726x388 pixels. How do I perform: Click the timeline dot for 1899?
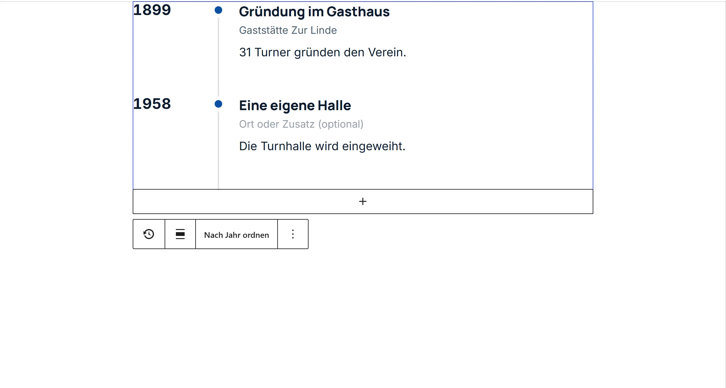218,10
